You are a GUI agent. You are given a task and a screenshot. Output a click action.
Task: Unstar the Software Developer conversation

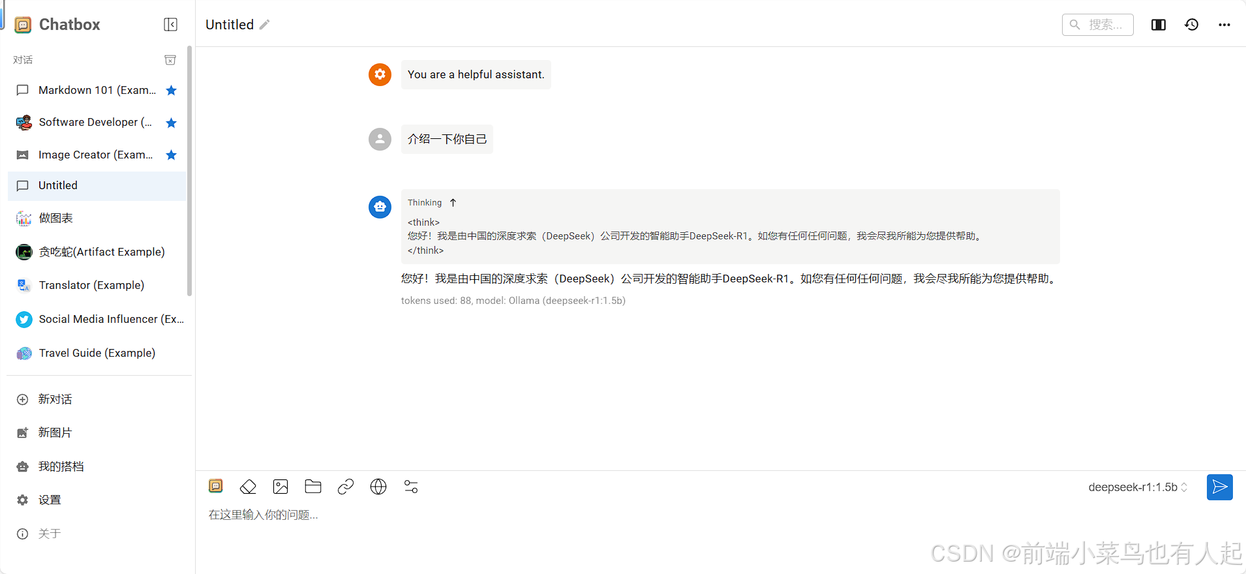(x=172, y=123)
